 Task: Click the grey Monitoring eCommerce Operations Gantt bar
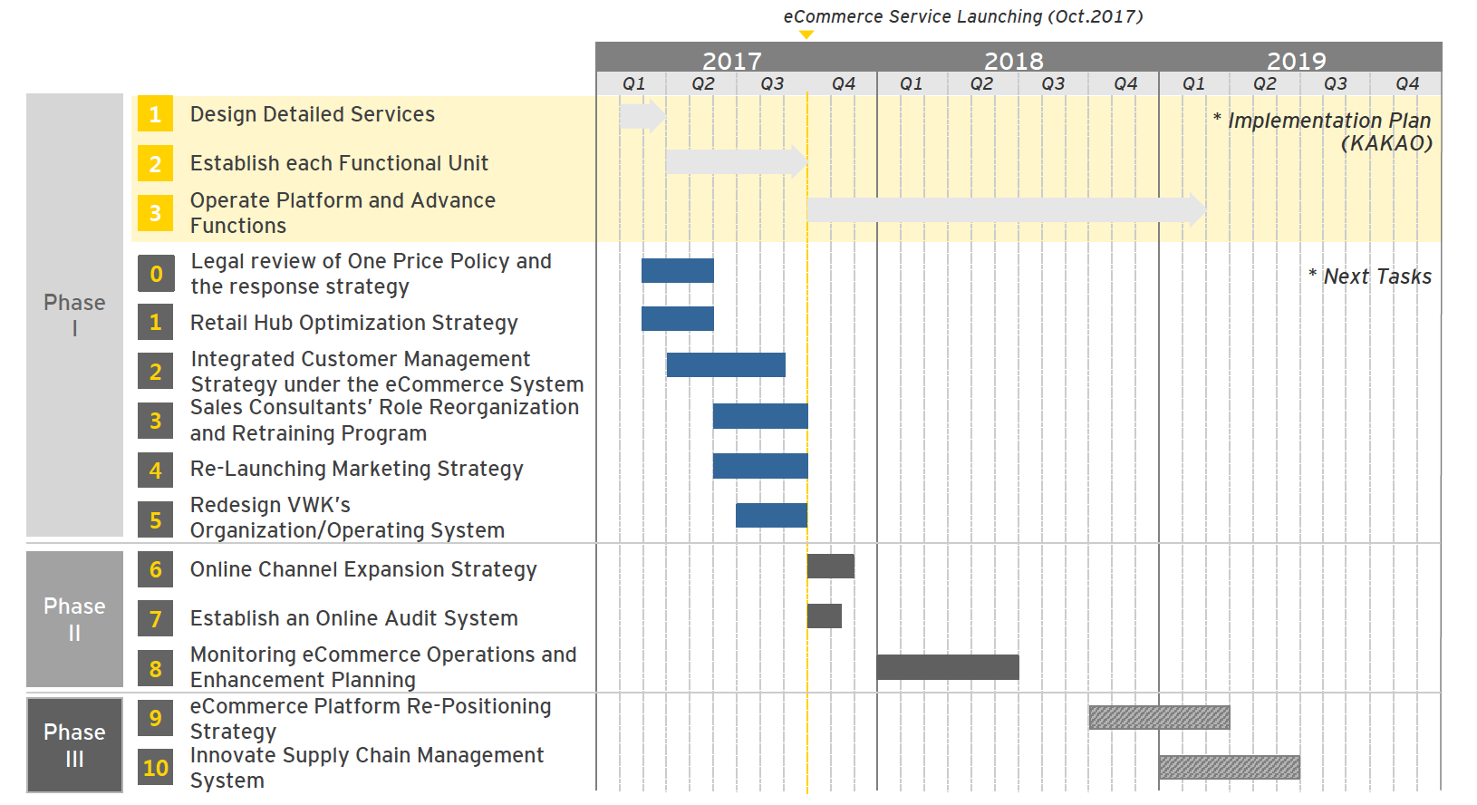pyautogui.click(x=948, y=667)
